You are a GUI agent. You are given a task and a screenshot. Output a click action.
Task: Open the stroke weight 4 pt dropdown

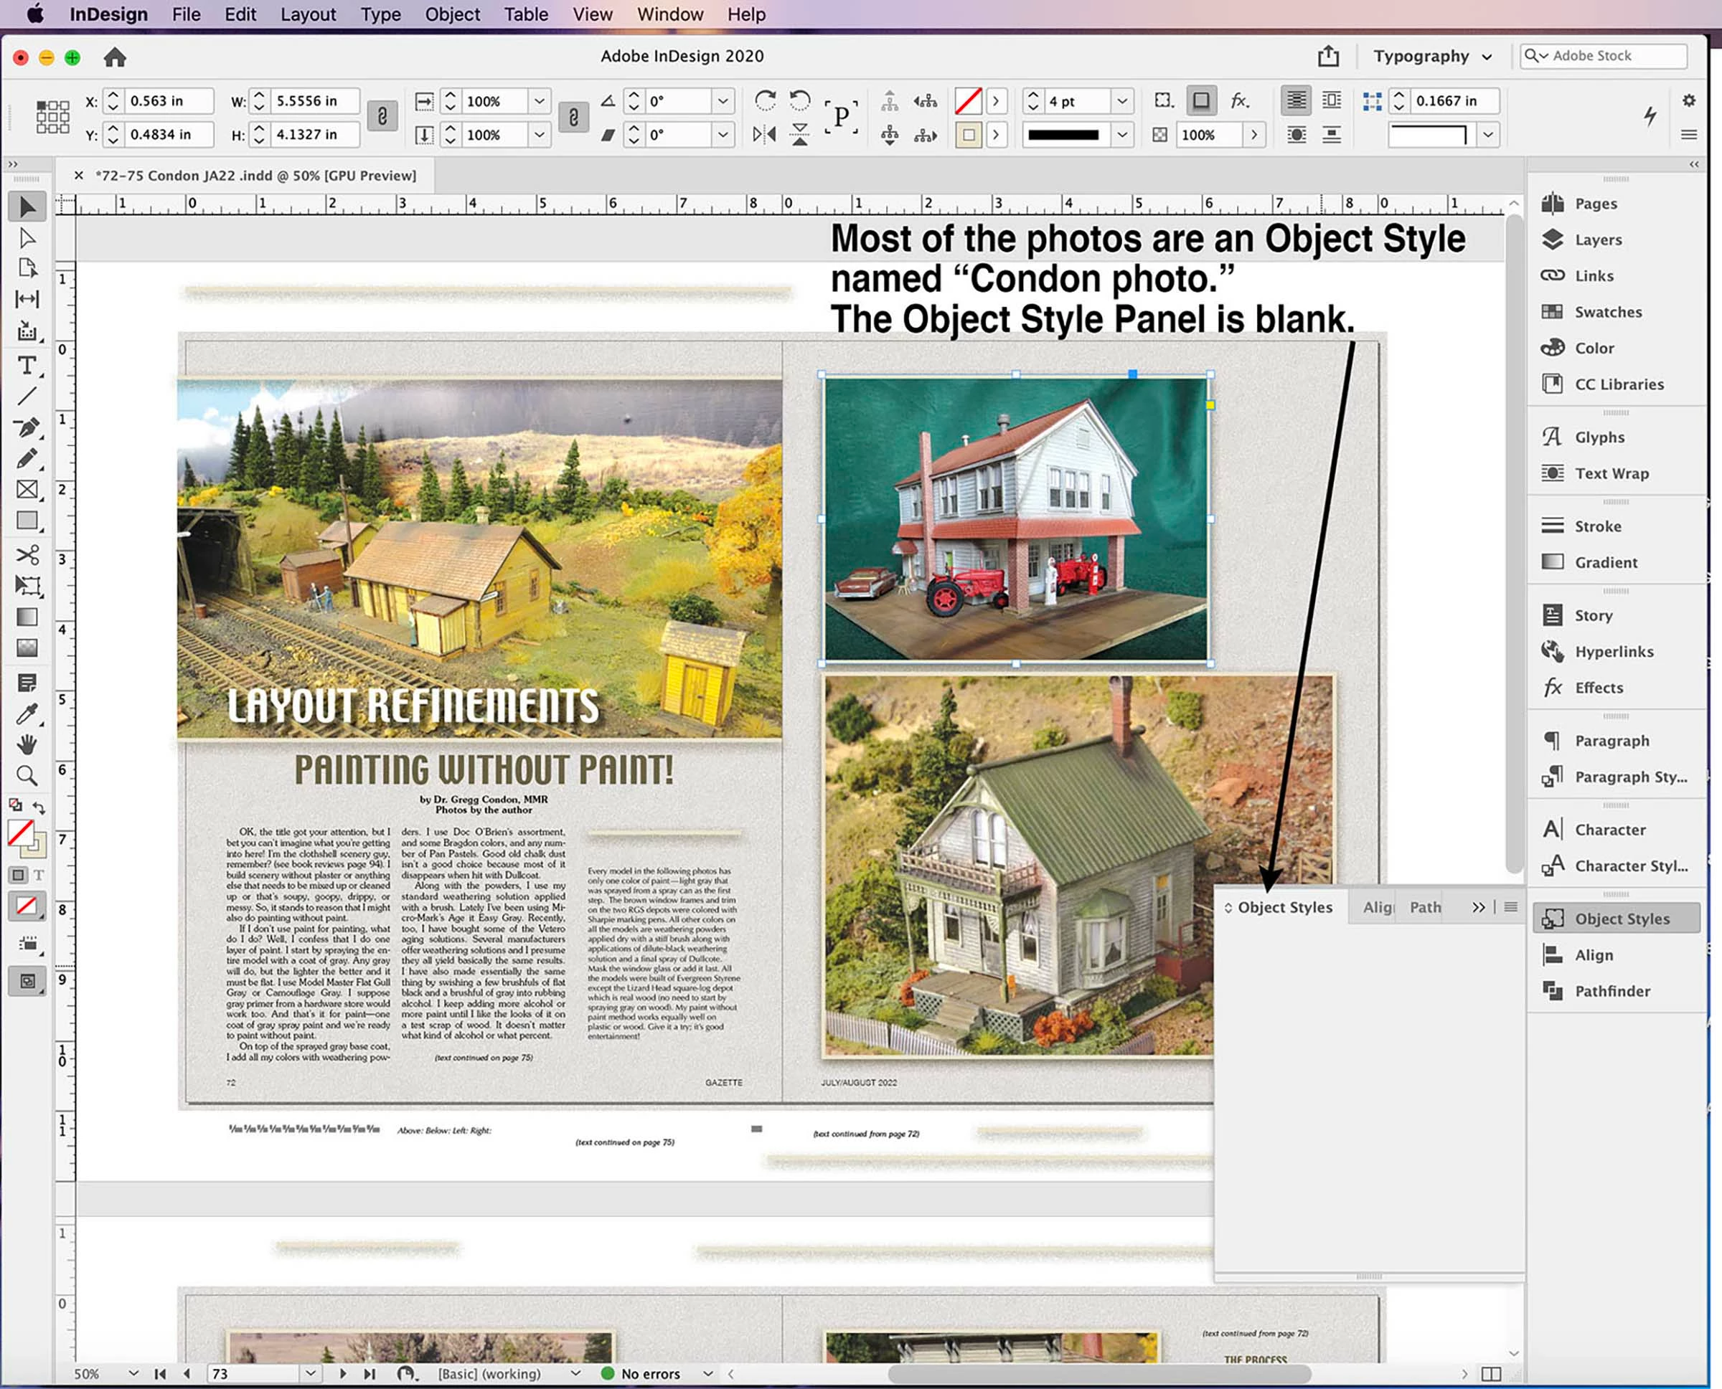(1122, 102)
